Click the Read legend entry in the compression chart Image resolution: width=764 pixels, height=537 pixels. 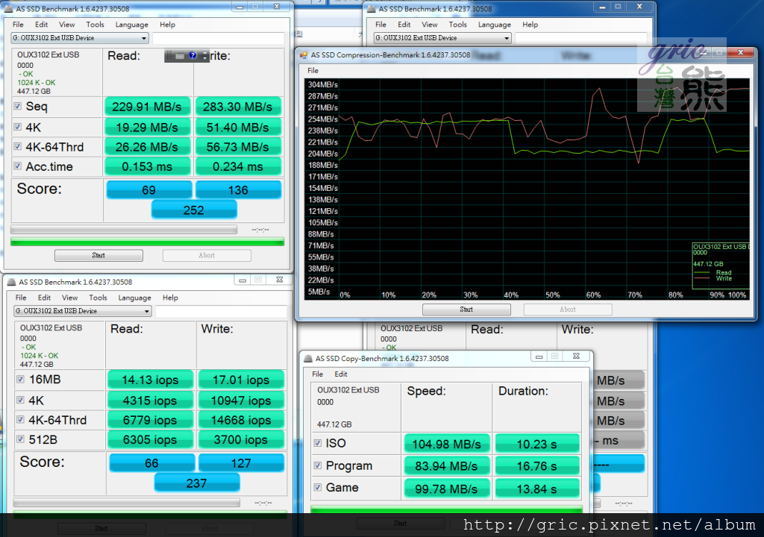click(724, 273)
